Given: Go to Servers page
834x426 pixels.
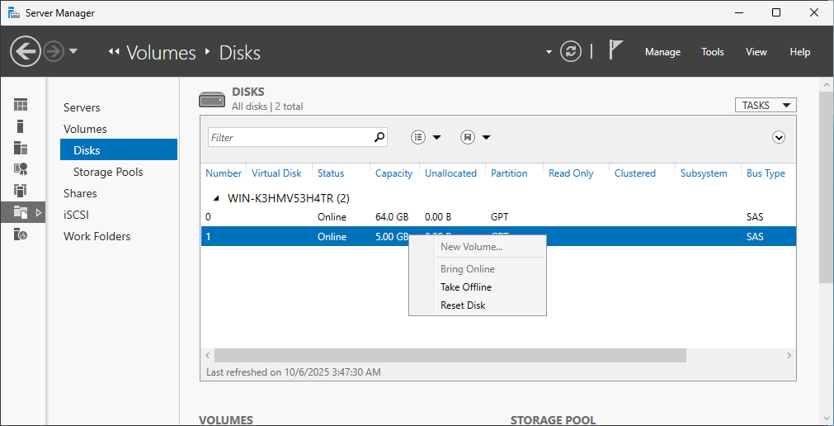Looking at the screenshot, I should [82, 107].
